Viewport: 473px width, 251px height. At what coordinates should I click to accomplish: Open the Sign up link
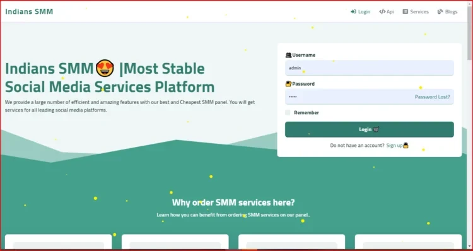click(x=394, y=146)
